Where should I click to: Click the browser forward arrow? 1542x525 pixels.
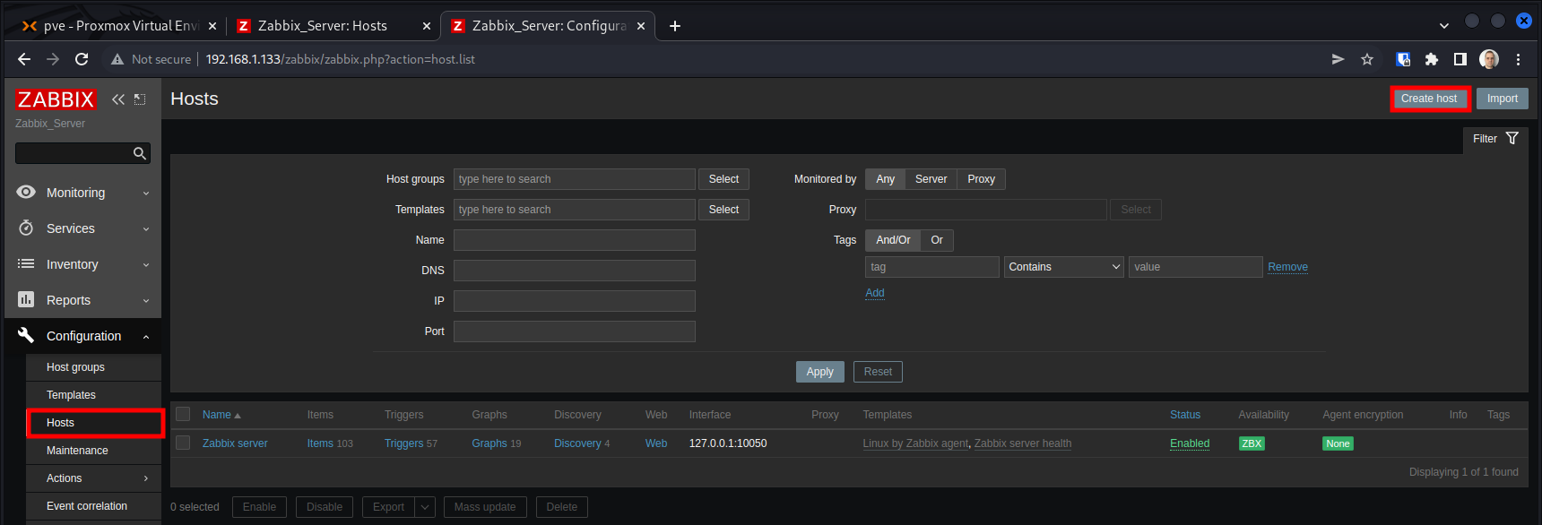click(x=53, y=59)
